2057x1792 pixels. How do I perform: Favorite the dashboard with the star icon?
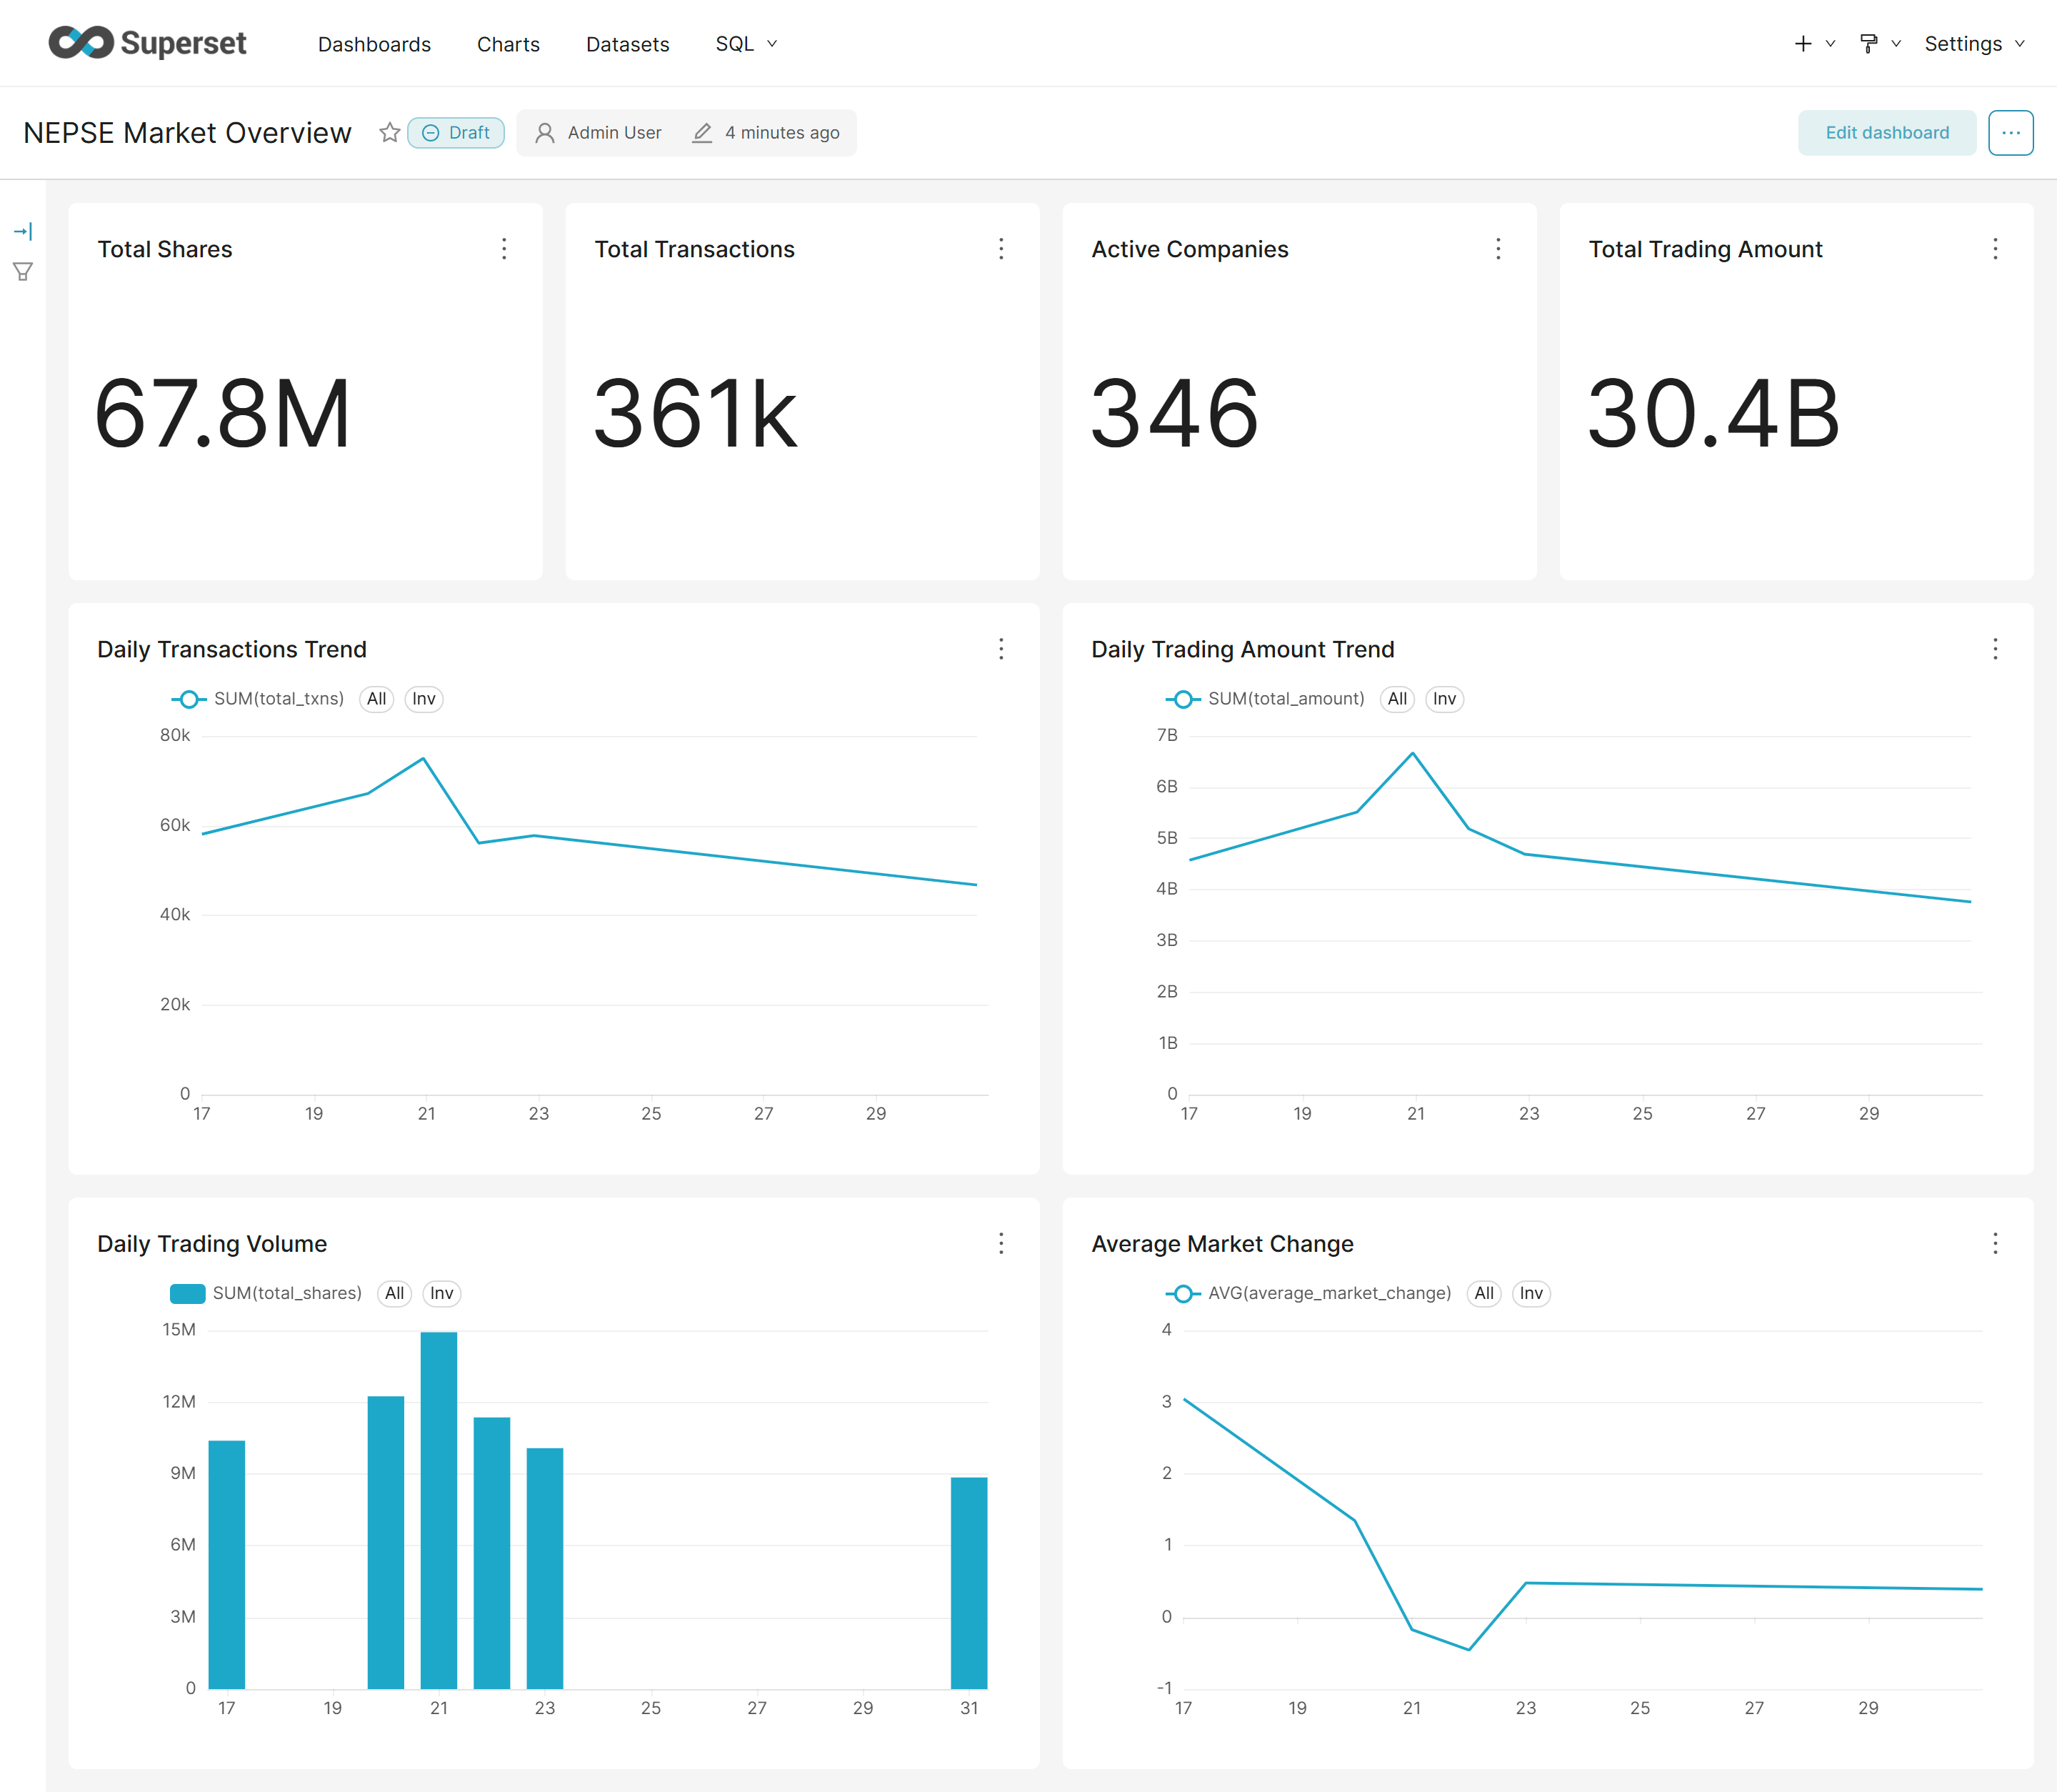click(x=390, y=132)
